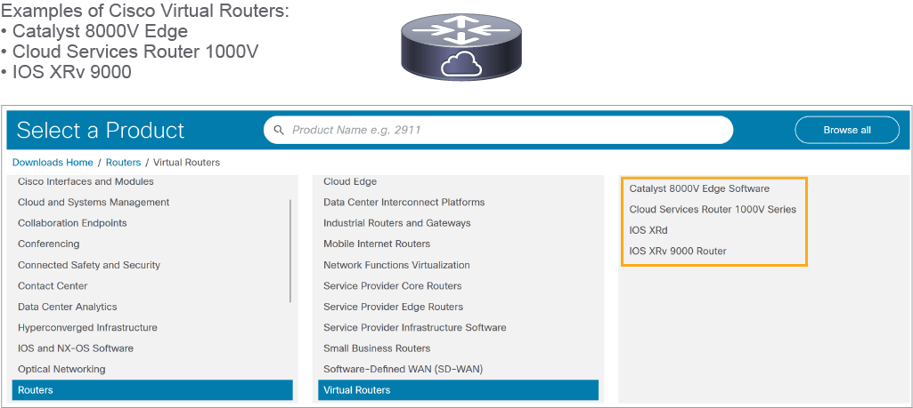Screen dimensions: 913x408
Task: Click the virtual router cloud icon
Action: tap(460, 48)
